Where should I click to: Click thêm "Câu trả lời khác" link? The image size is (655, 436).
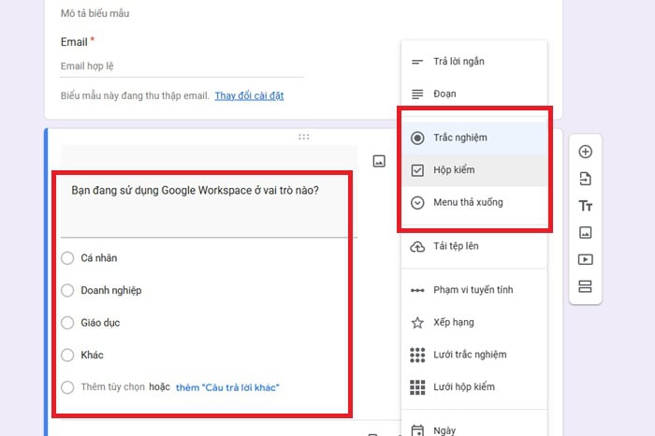pos(227,387)
